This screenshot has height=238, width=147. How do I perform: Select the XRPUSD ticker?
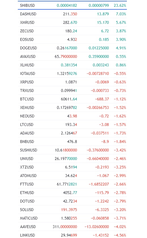(x=27, y=82)
